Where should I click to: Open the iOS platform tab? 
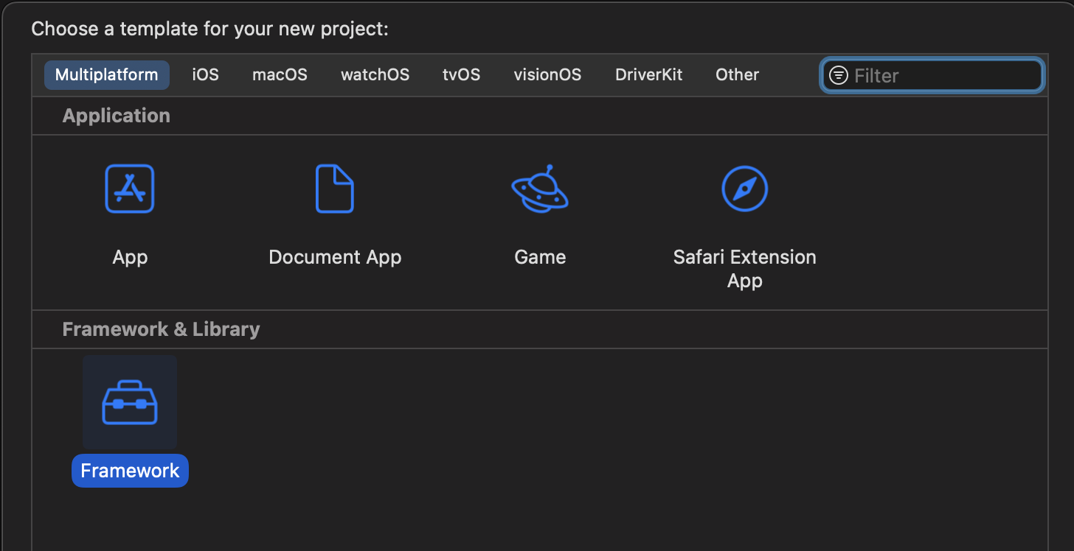point(205,75)
